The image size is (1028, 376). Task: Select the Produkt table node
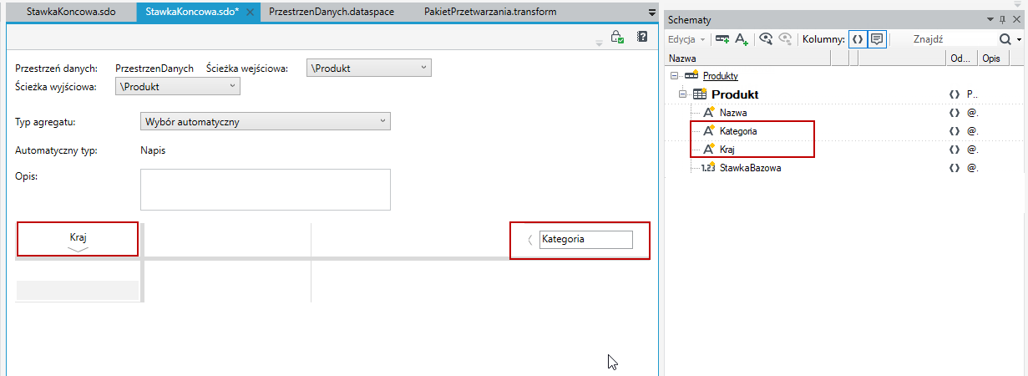coord(735,94)
